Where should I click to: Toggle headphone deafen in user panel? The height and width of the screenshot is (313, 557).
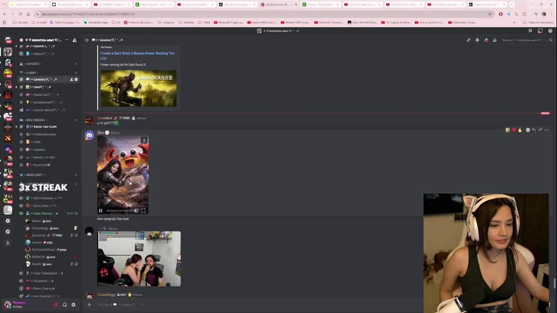click(64, 305)
